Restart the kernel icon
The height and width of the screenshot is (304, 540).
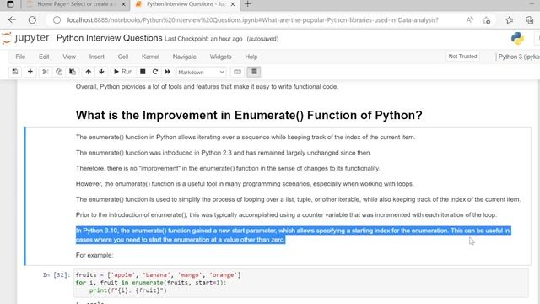click(155, 72)
